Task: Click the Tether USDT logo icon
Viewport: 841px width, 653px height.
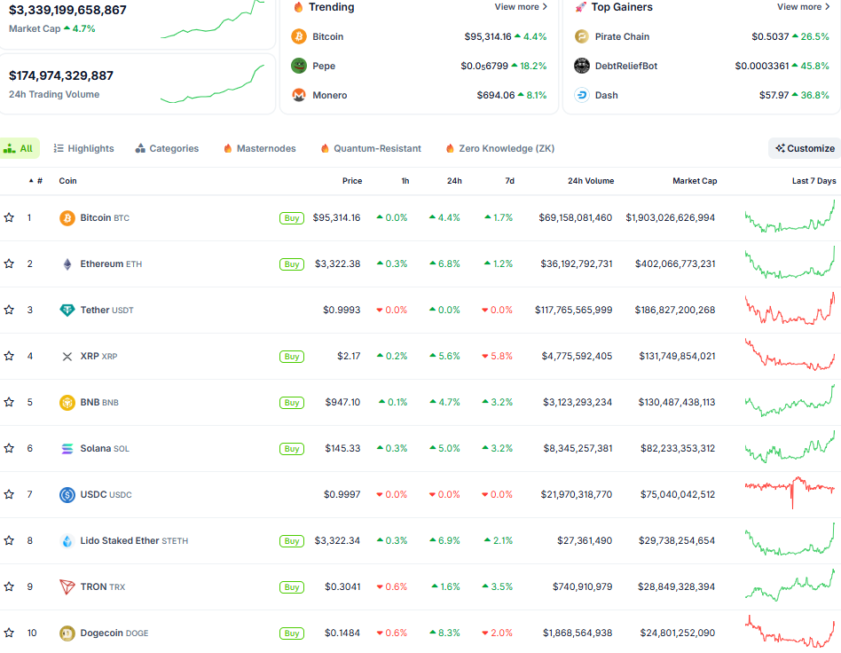Action: point(67,311)
